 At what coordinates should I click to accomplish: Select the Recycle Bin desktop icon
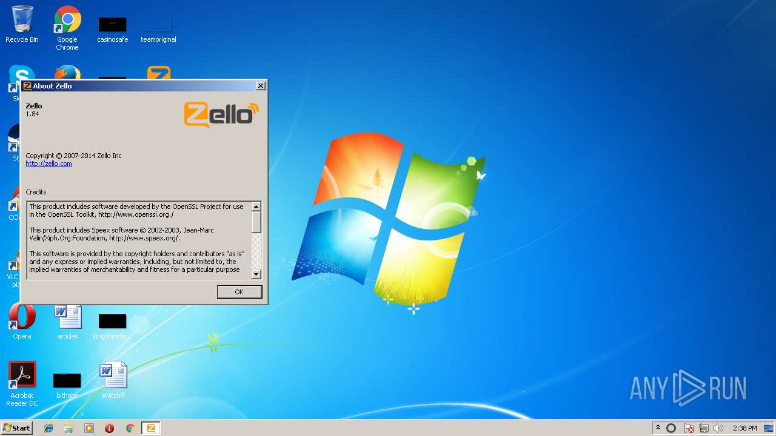point(22,24)
